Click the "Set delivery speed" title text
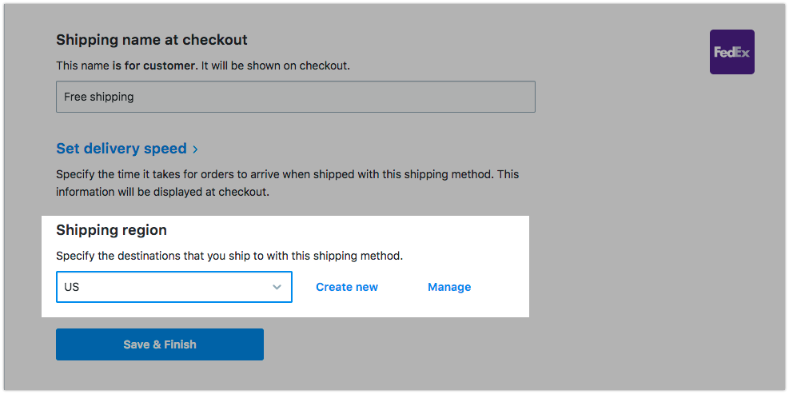The image size is (789, 394). point(122,149)
